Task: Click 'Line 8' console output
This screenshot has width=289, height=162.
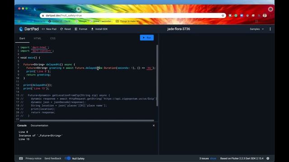Action: pos(23,132)
